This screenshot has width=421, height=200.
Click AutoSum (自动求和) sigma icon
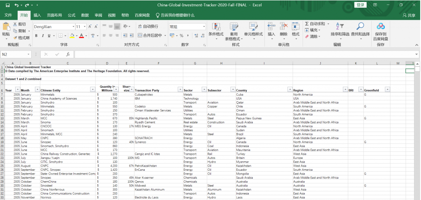point(307,24)
